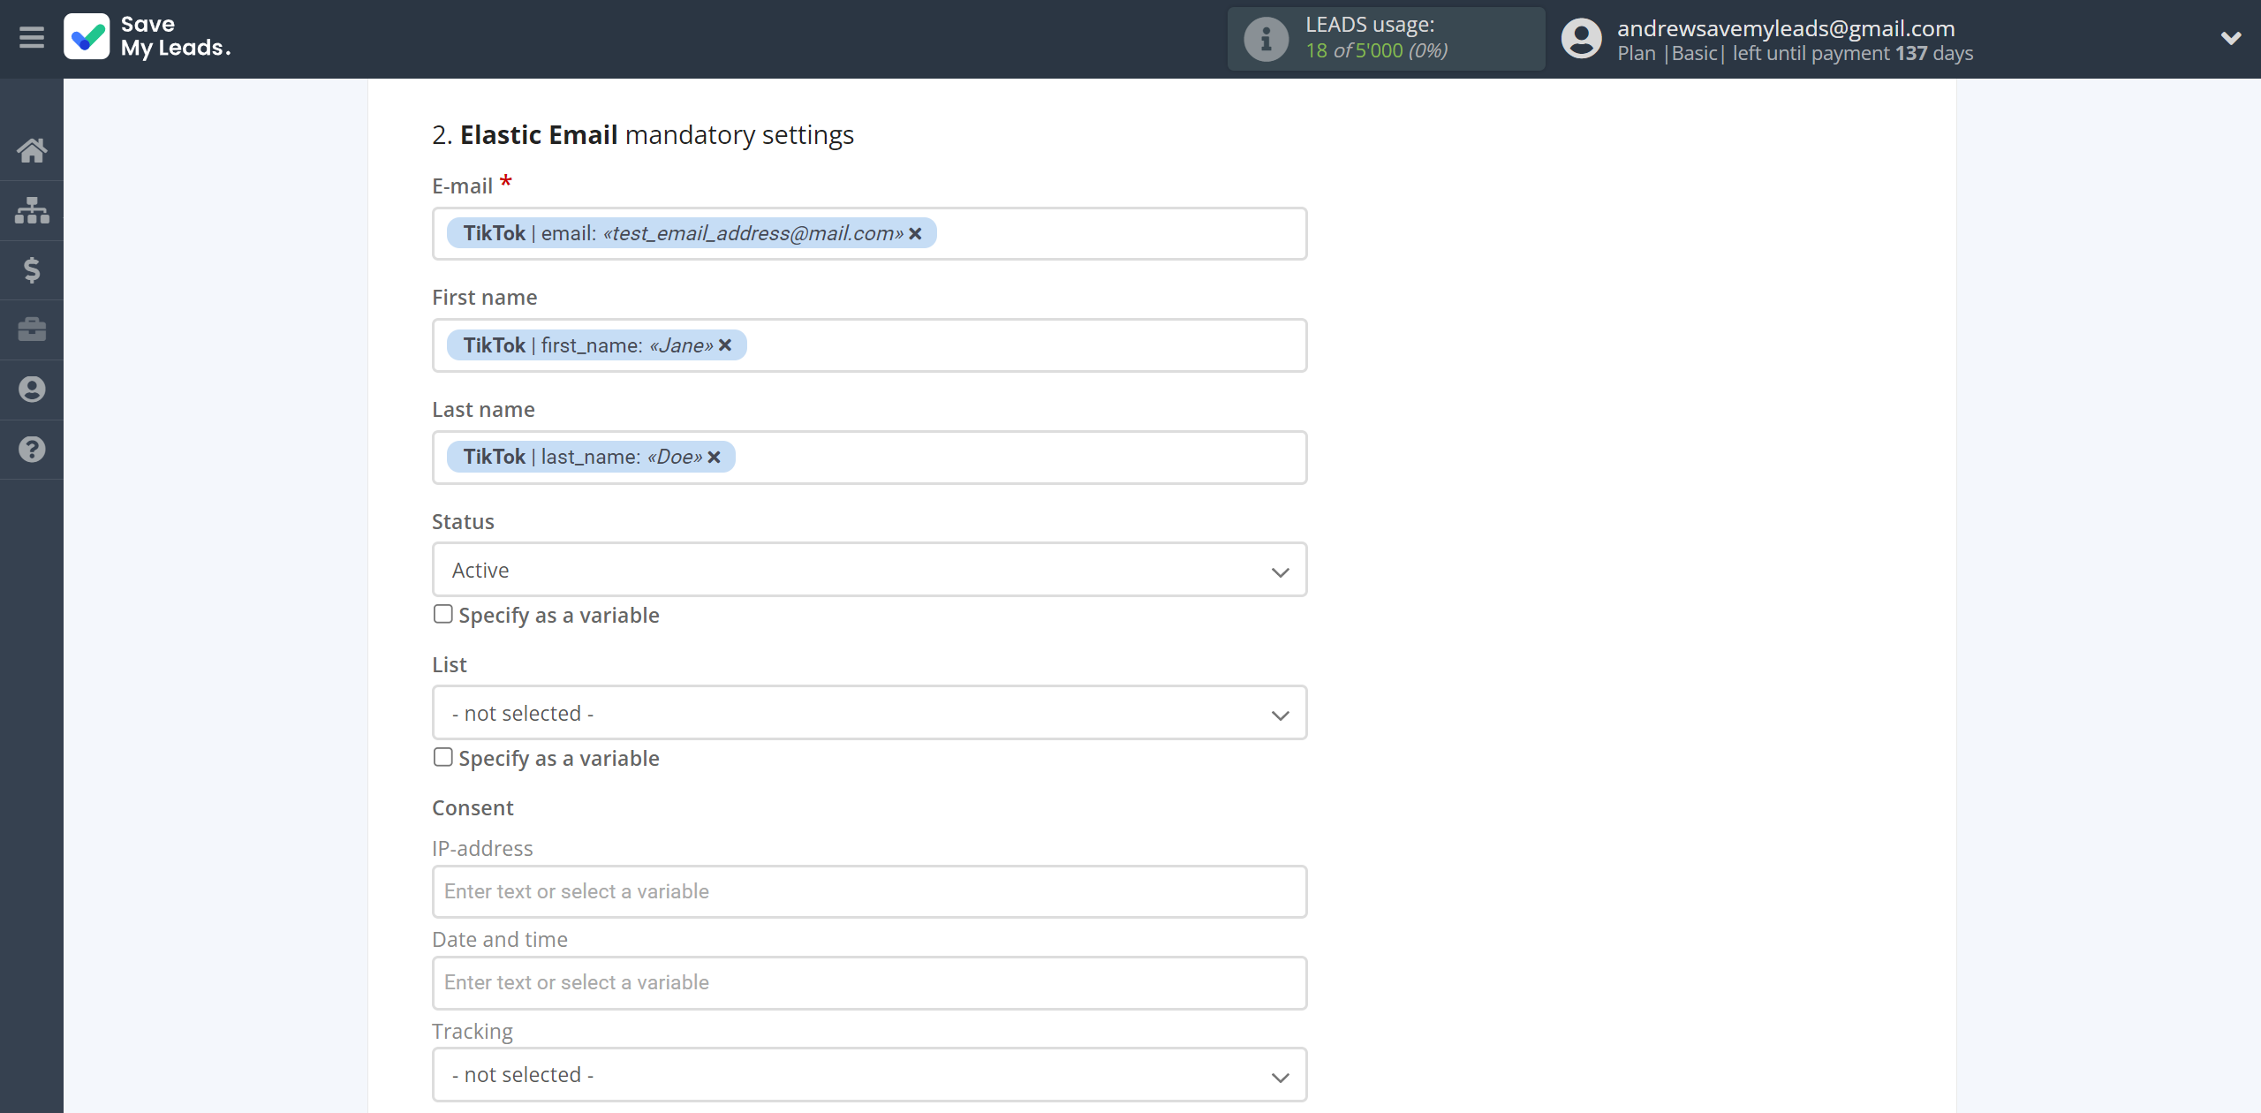Click the Save My Leads home icon
Viewport: 2261px width, 1113px height.
point(32,150)
